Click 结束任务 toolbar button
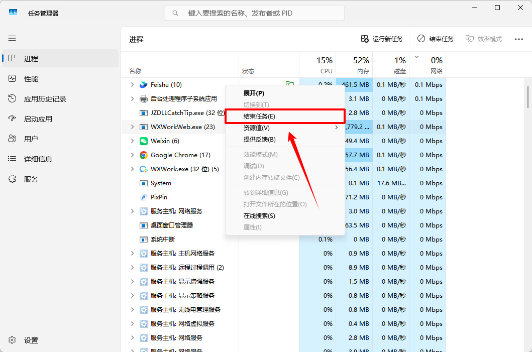This screenshot has height=352, width=532. [x=436, y=39]
